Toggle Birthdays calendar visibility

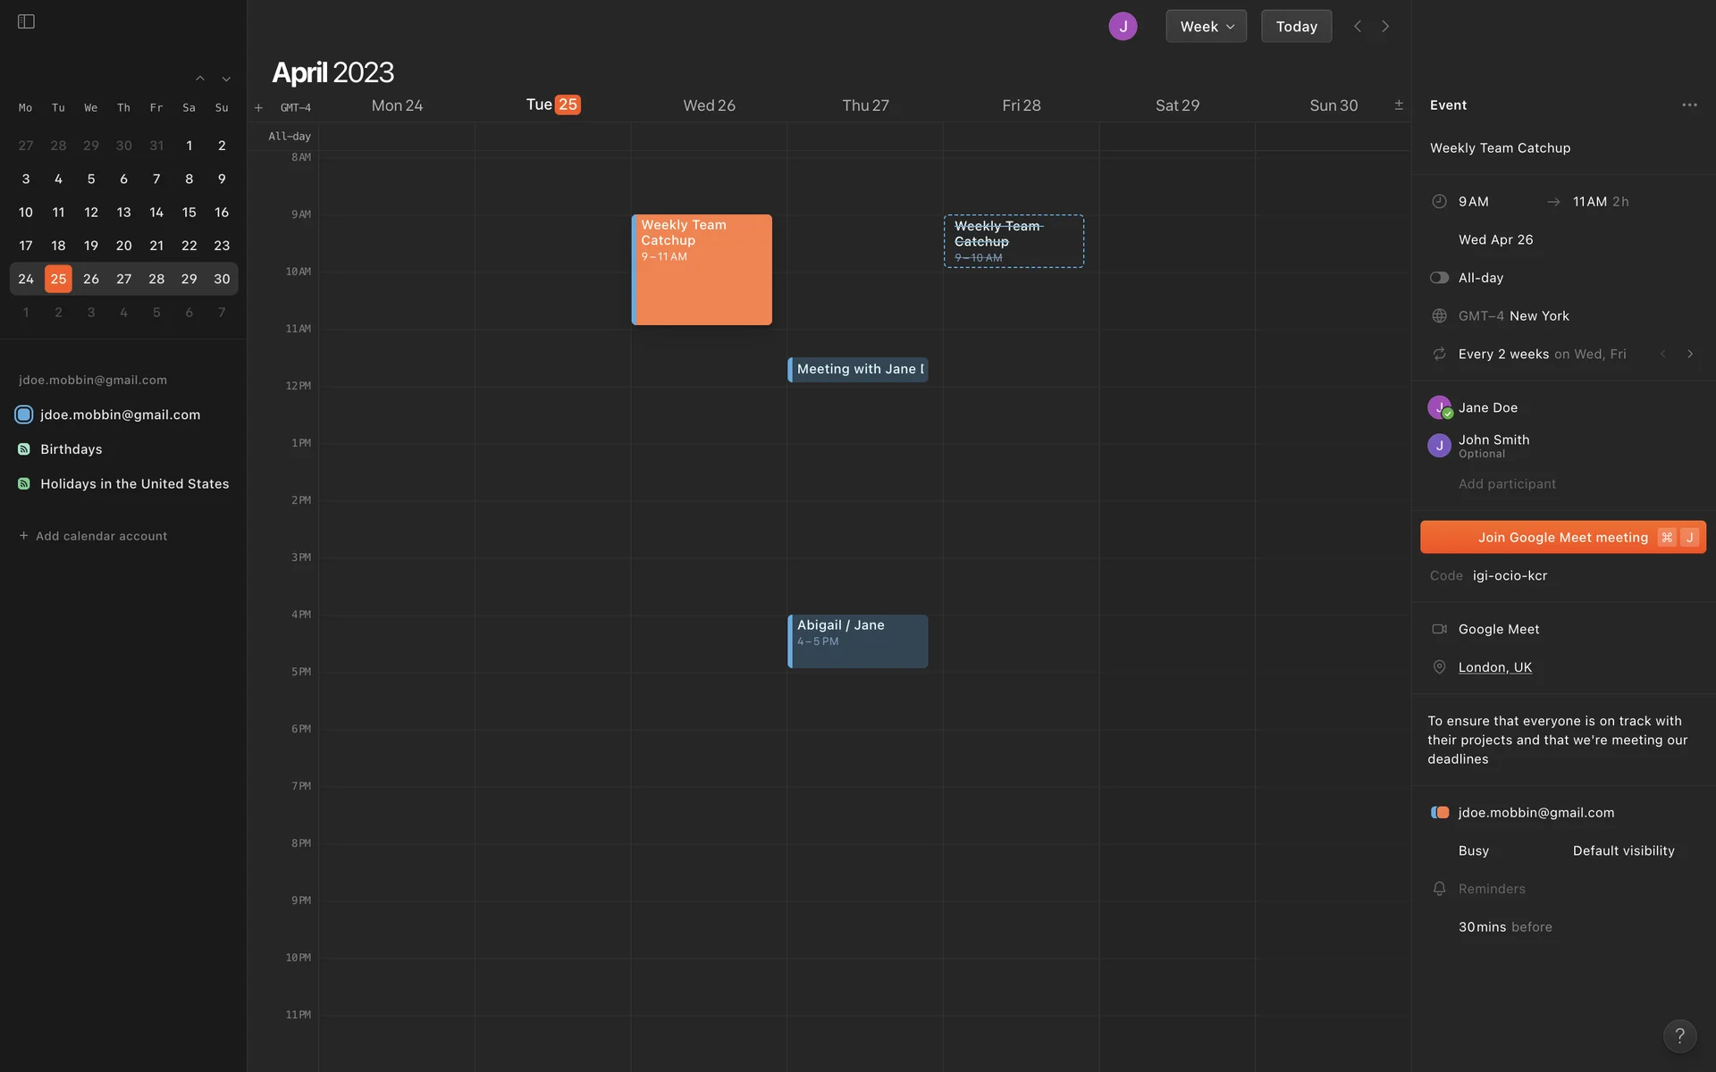coord(24,449)
